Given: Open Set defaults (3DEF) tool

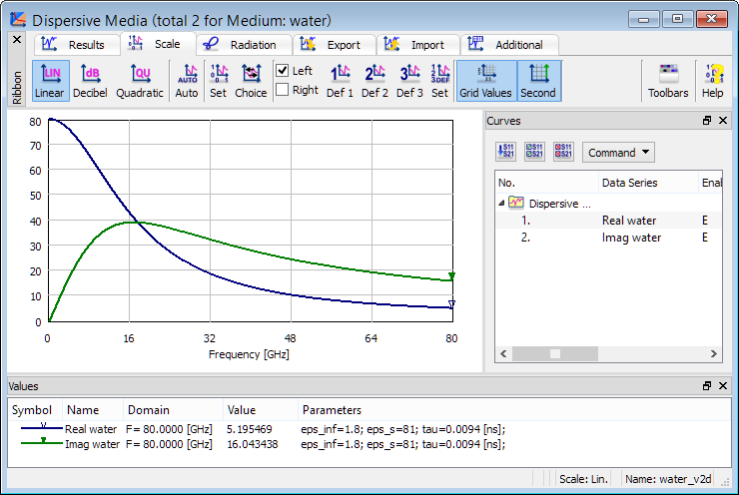Looking at the screenshot, I should (x=439, y=81).
